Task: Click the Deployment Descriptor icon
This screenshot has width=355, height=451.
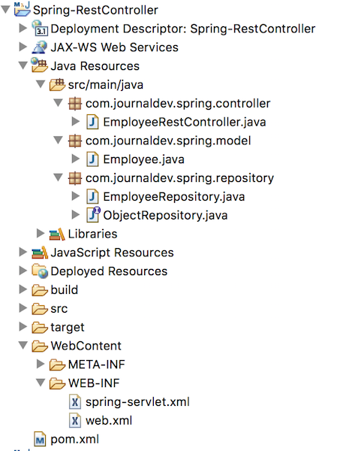Action: click(40, 28)
